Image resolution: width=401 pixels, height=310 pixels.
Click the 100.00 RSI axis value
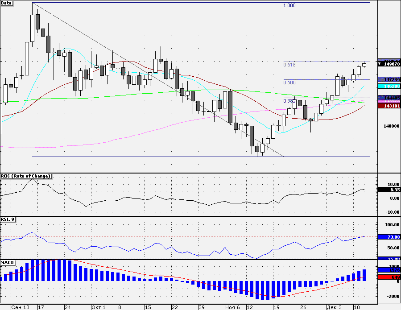tap(393, 224)
